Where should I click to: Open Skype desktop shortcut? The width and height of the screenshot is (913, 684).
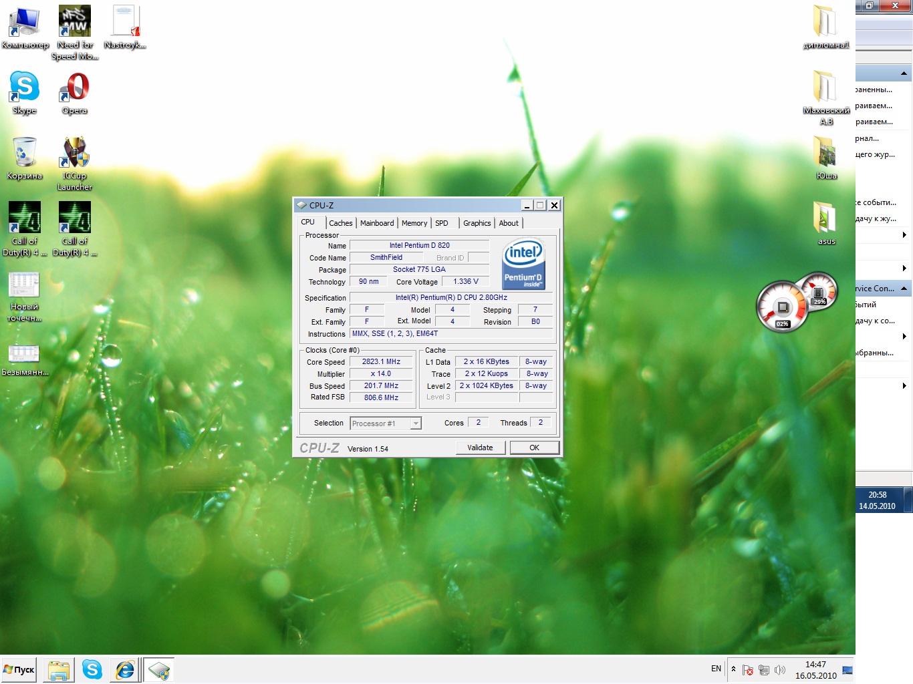click(25, 93)
